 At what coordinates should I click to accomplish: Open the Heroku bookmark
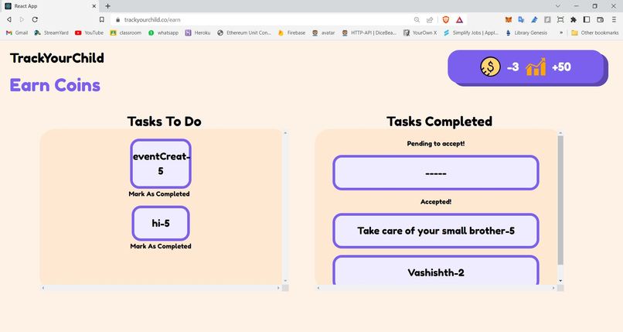coord(198,33)
